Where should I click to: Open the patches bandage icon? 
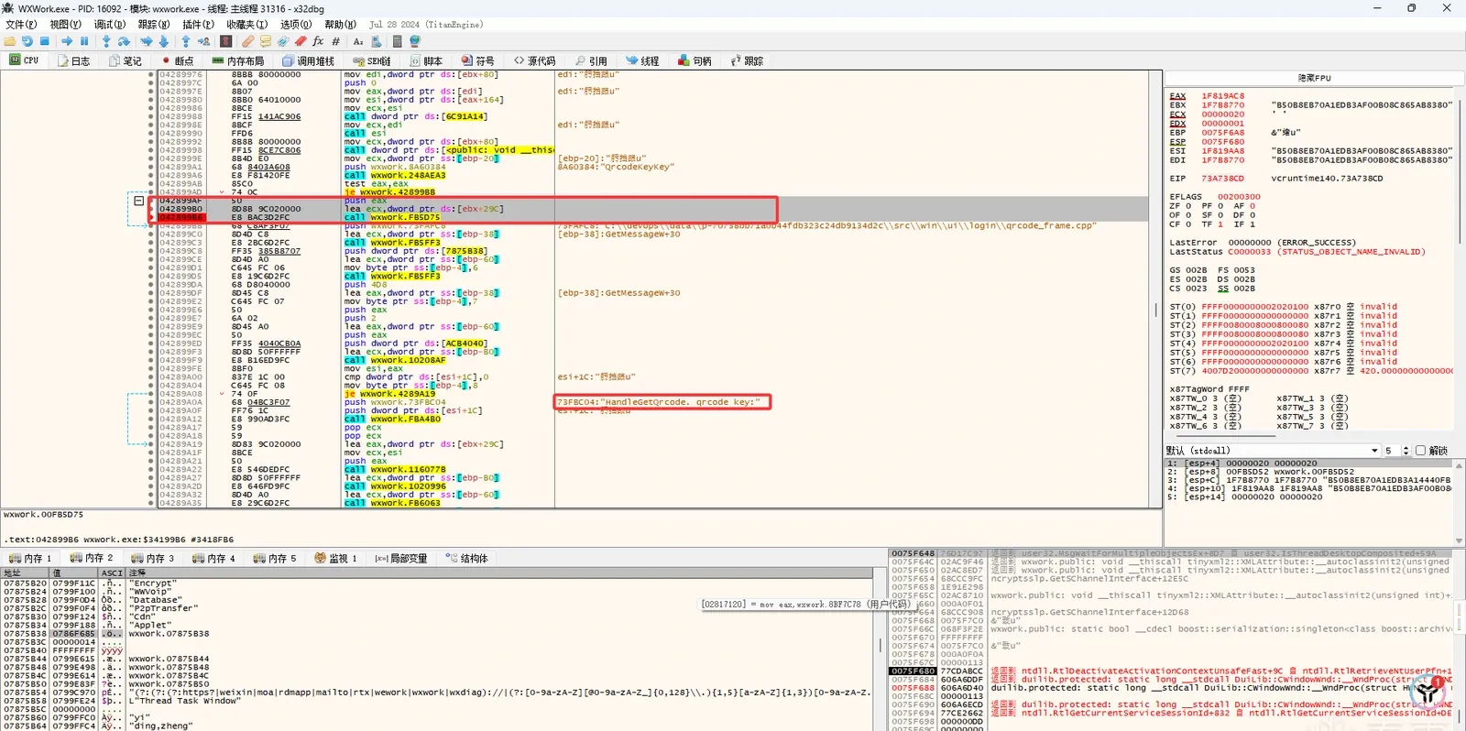[248, 41]
